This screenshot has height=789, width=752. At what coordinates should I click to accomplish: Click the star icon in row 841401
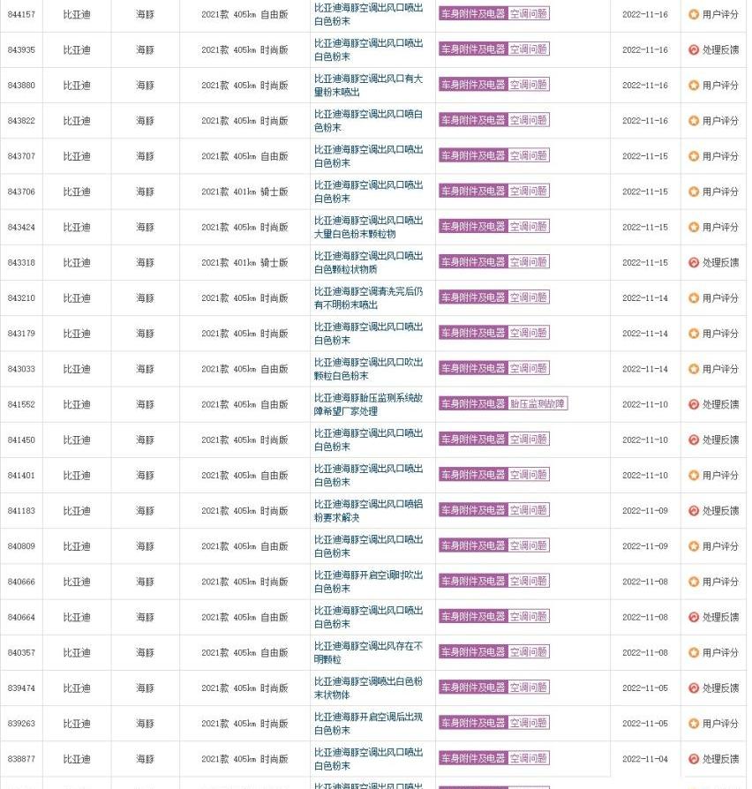click(x=694, y=476)
